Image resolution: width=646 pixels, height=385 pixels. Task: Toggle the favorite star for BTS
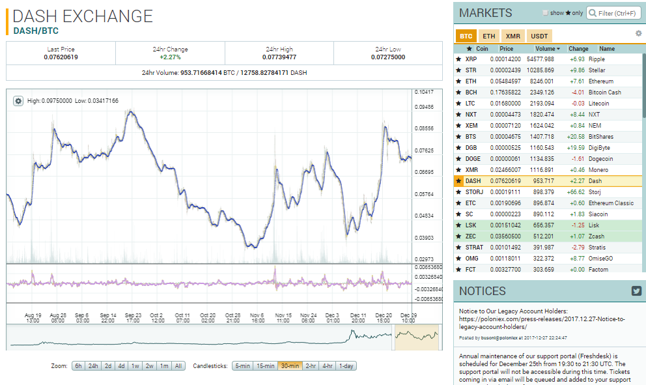click(458, 137)
